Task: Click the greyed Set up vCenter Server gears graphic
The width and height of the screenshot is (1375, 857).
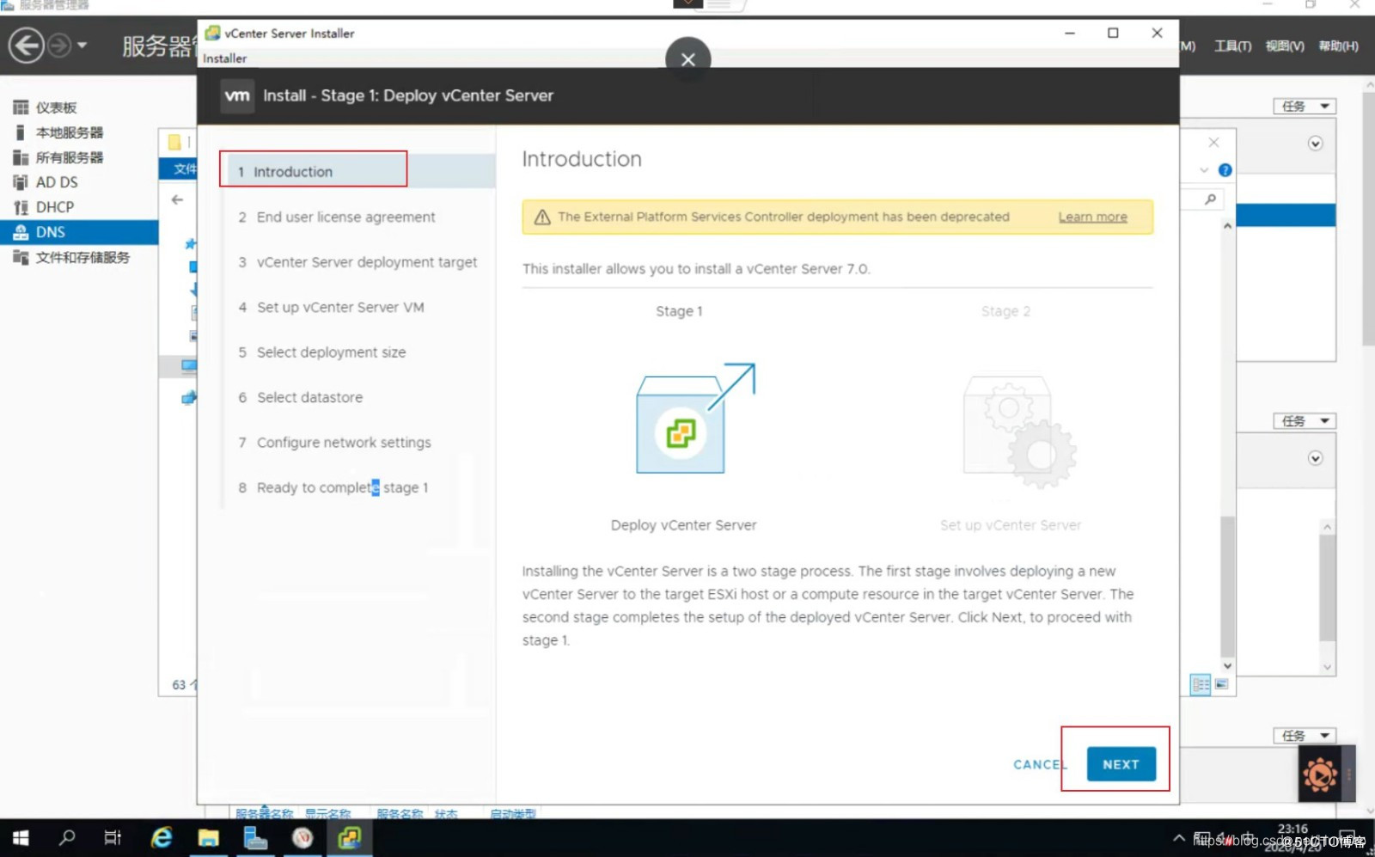Action: click(1019, 431)
